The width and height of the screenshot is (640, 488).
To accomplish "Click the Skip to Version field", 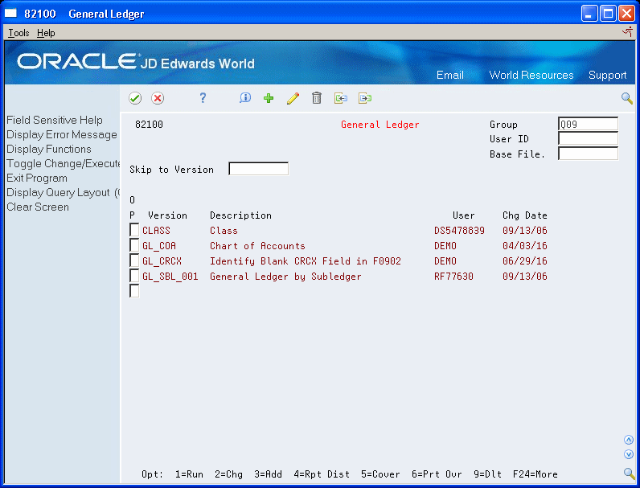I will coord(258,169).
